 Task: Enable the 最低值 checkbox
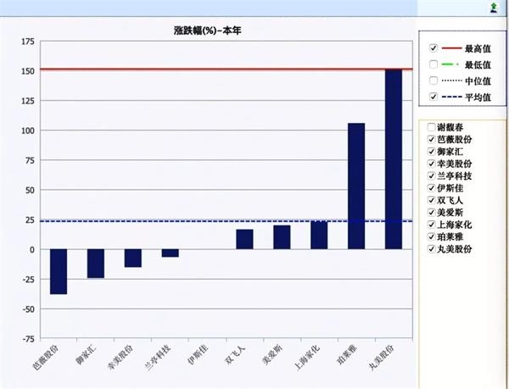coord(433,64)
